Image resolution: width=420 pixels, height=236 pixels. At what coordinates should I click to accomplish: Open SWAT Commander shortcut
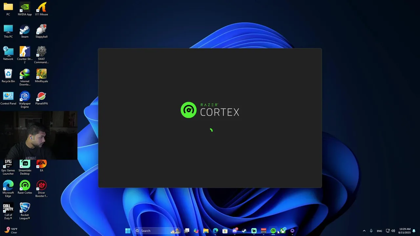[41, 55]
